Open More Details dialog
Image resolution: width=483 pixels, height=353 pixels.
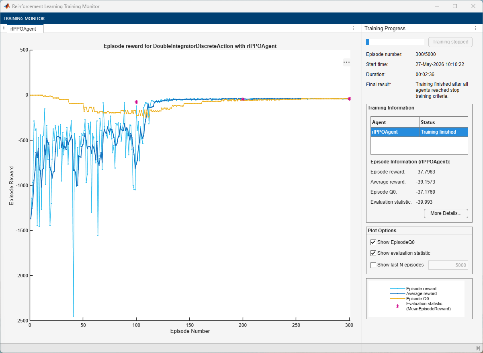[x=446, y=213]
